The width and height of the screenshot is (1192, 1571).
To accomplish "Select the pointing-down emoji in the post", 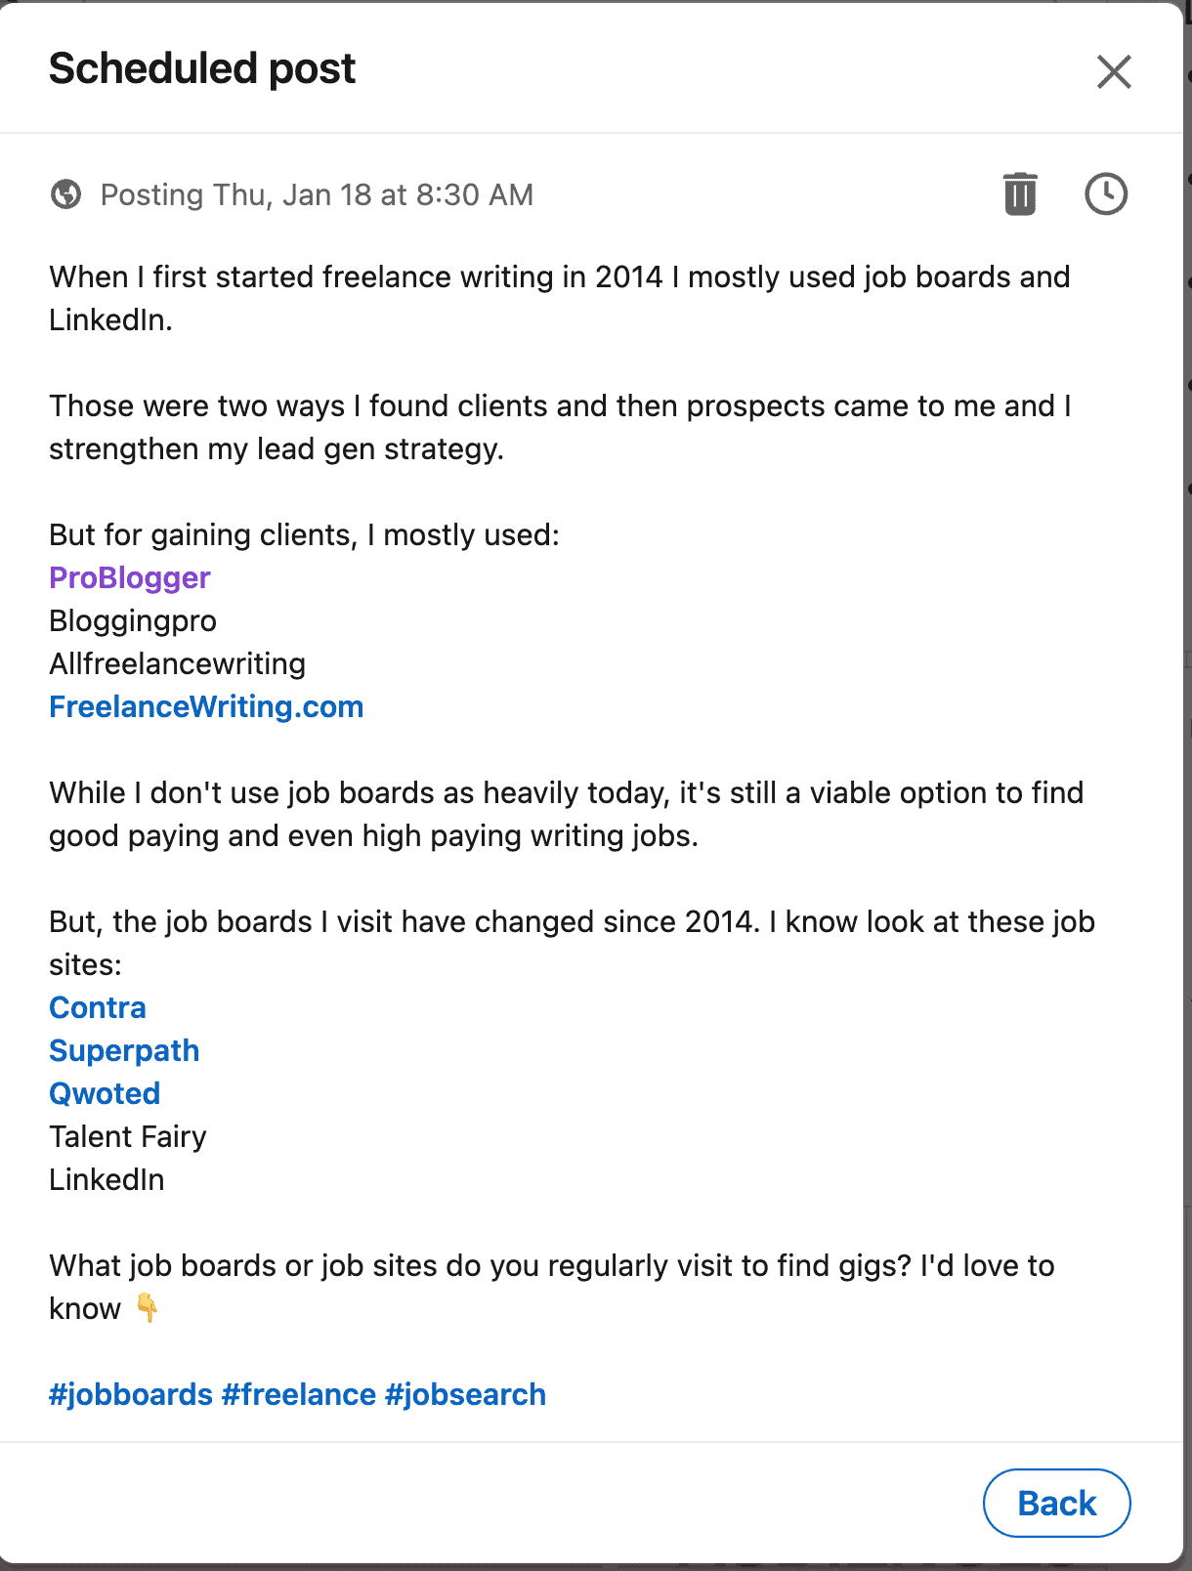I will (x=149, y=1307).
